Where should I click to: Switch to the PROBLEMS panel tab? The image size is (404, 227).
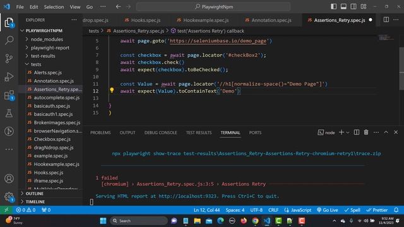coord(100,132)
